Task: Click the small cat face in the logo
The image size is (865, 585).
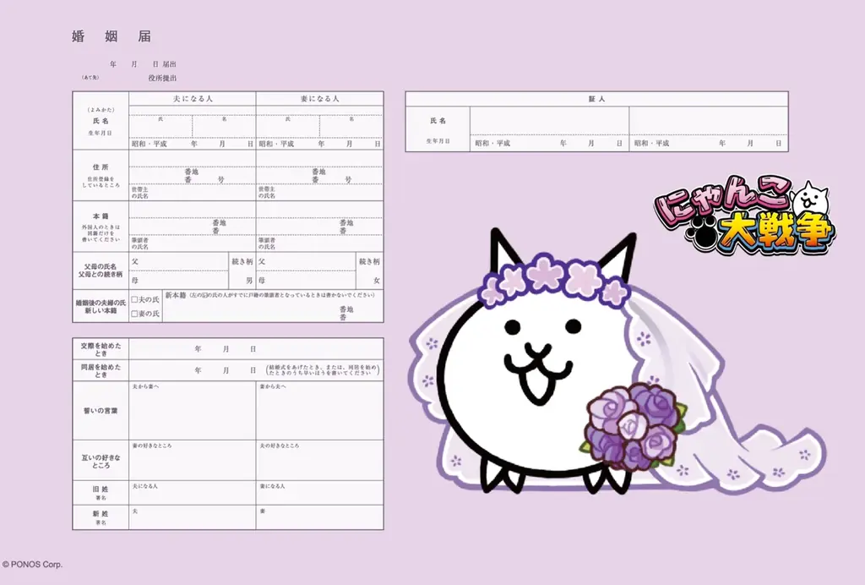Action: 810,198
